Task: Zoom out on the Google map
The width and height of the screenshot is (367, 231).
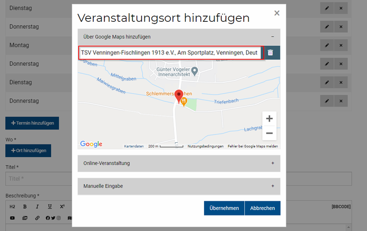Action: (x=270, y=133)
